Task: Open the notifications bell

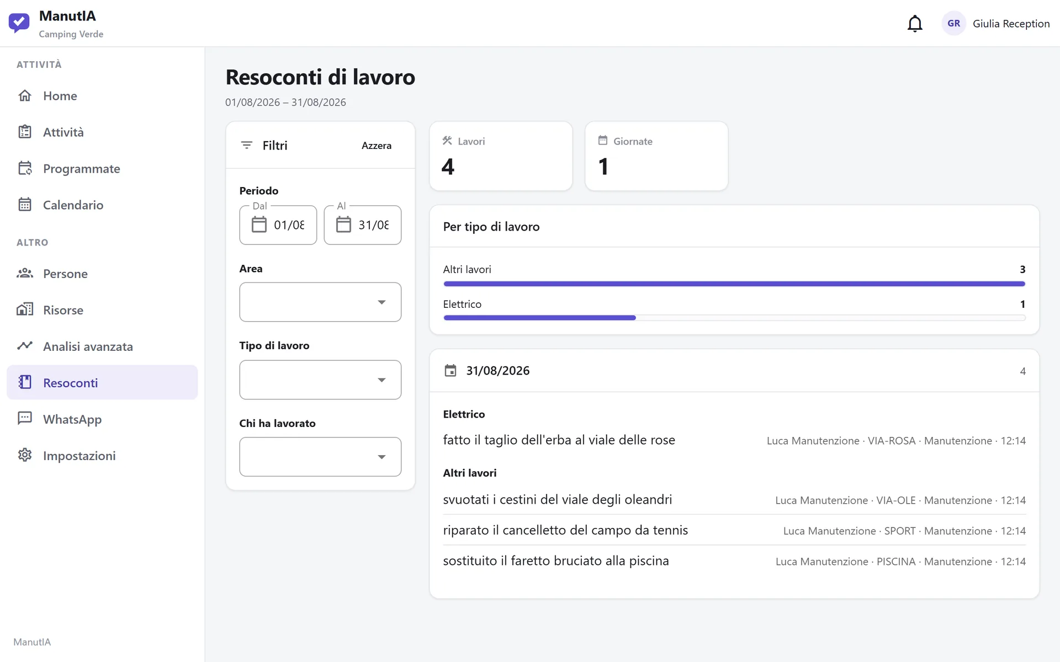Action: click(915, 24)
